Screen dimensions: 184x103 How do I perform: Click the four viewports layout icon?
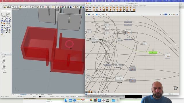[43, 7]
